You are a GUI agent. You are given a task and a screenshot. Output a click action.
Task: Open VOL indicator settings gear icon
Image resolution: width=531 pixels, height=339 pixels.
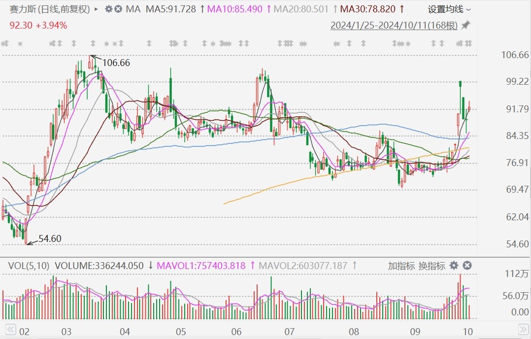454,266
